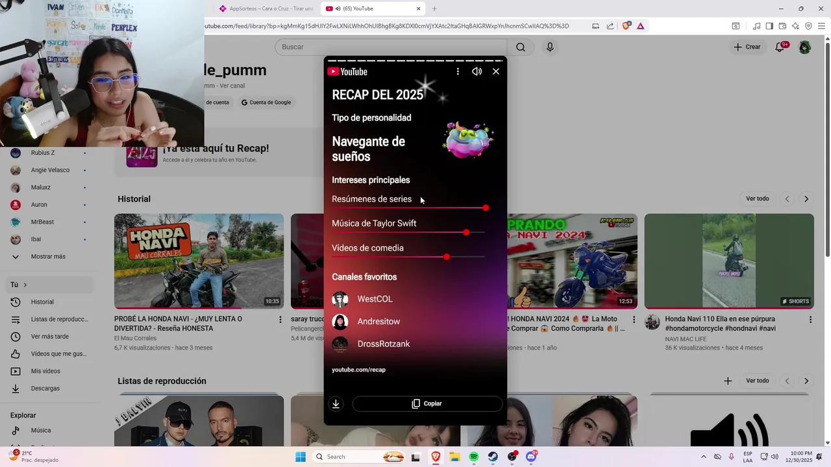Open Honda Navi Mau Corrales video thumbnail
Viewport: 831px width, 467px height.
(x=199, y=261)
